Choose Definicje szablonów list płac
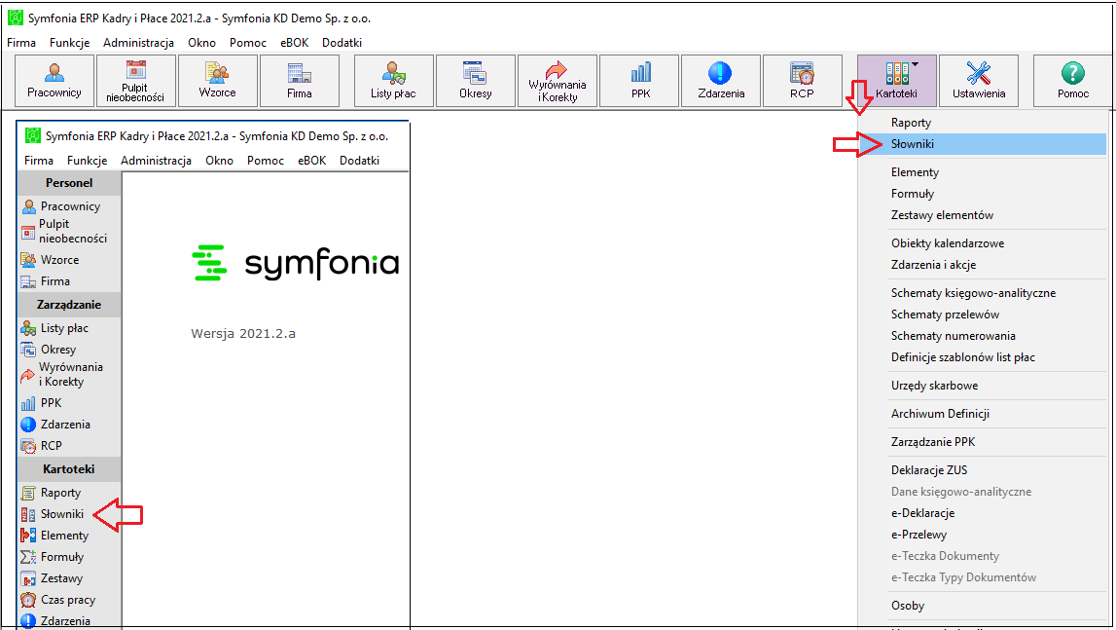Viewport: 1116px width, 630px height. pos(983,357)
